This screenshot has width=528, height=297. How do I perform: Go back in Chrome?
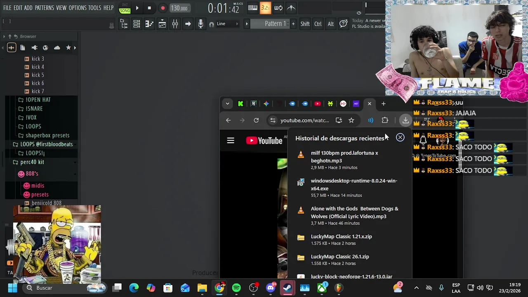pos(228,120)
